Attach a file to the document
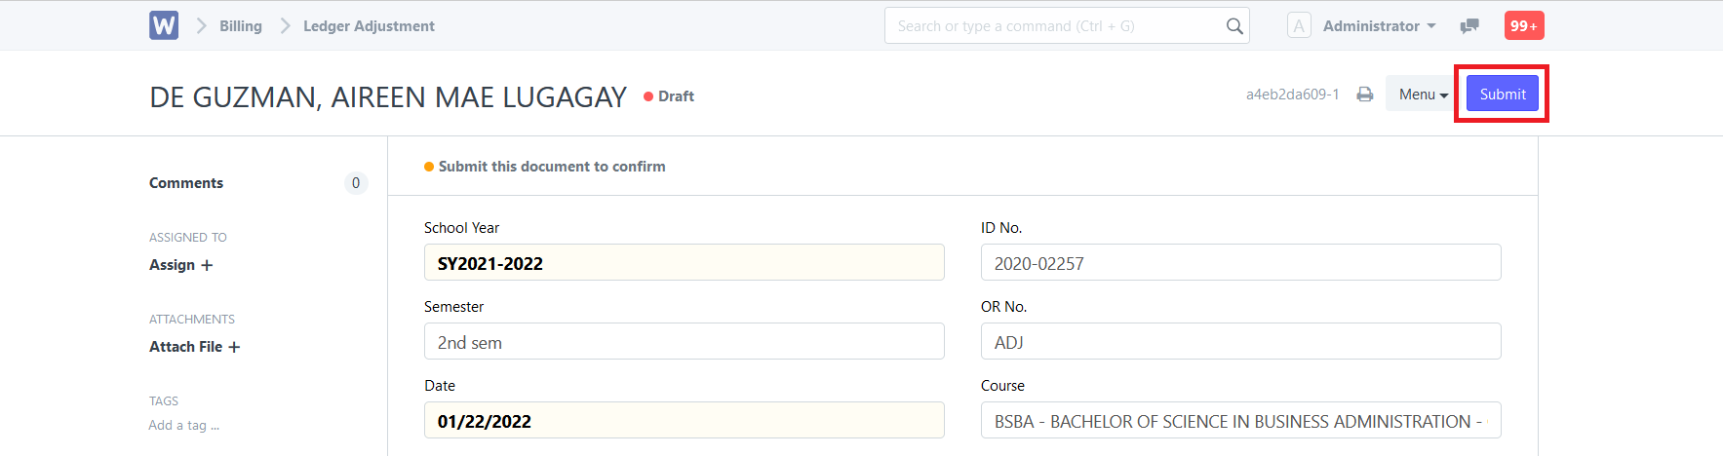The height and width of the screenshot is (456, 1723). [x=195, y=347]
